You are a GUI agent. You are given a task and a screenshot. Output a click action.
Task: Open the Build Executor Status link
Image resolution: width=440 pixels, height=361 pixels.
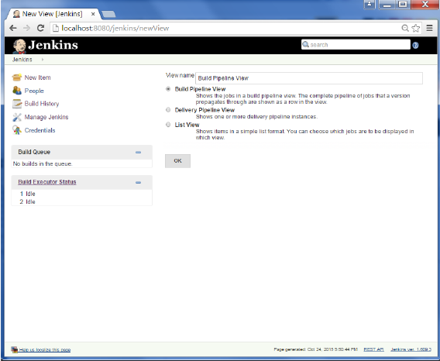click(47, 182)
